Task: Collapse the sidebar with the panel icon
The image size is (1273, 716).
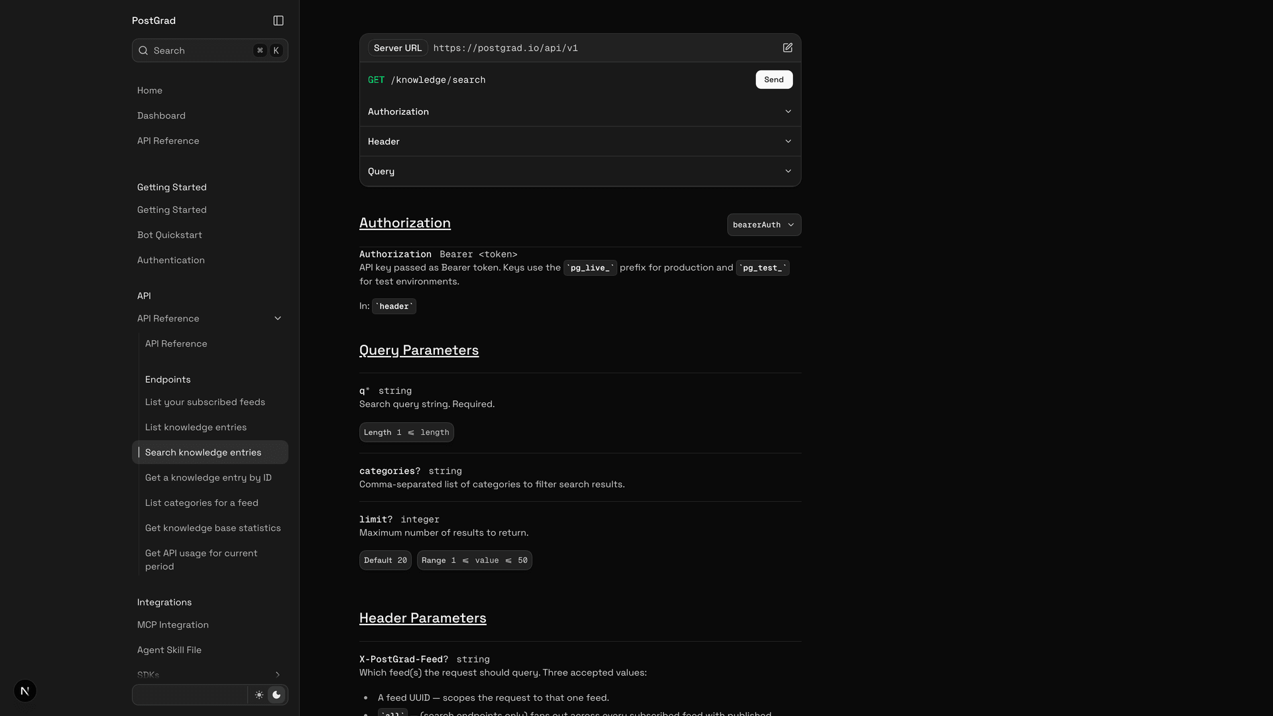Action: click(278, 21)
